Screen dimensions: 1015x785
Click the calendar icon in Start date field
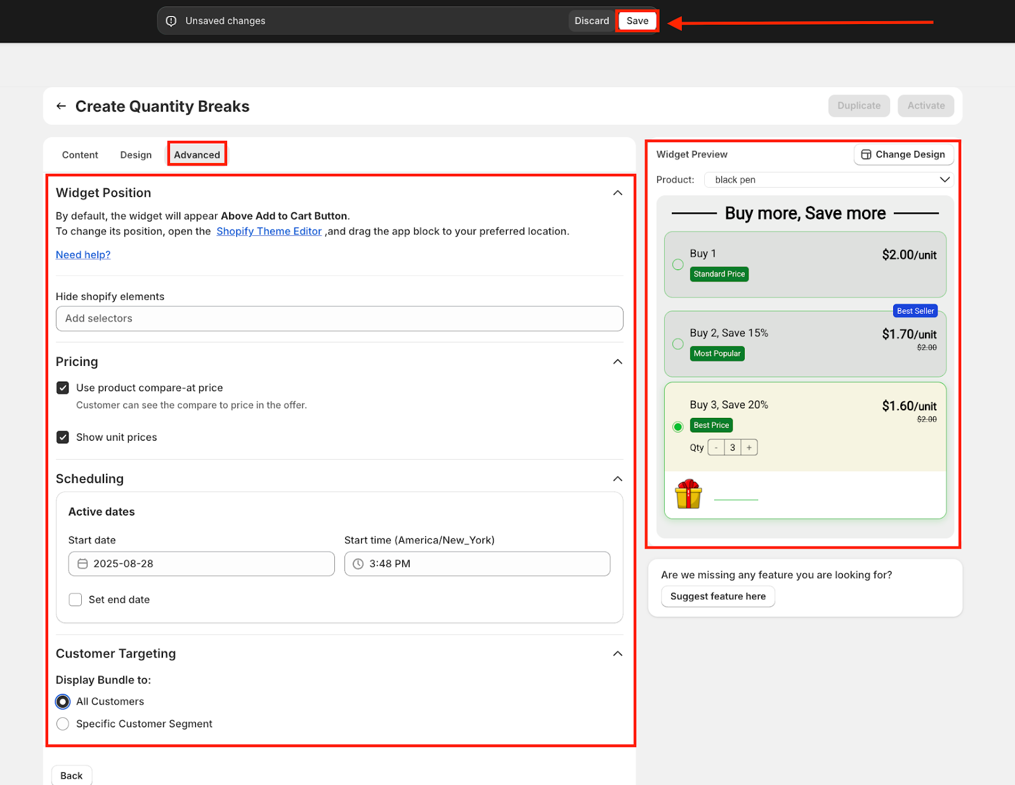82,564
